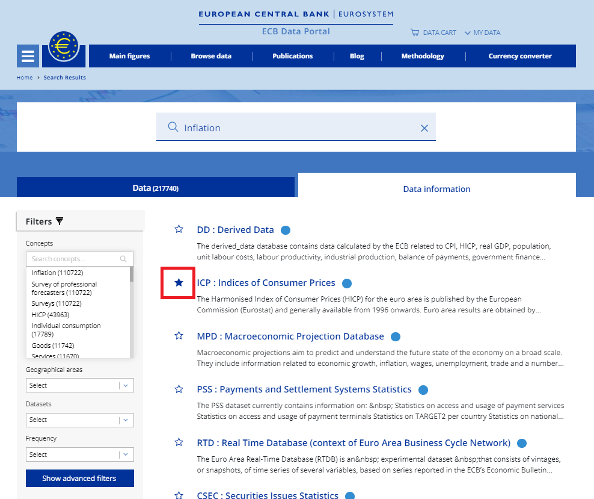594x499 pixels.
Task: Toggle star for PSS Payments dataset
Action: pyautogui.click(x=179, y=389)
